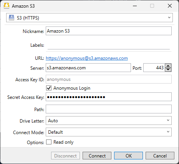
Task: Open the S3 (HTTPS) protocol dropdown
Action: (89, 18)
